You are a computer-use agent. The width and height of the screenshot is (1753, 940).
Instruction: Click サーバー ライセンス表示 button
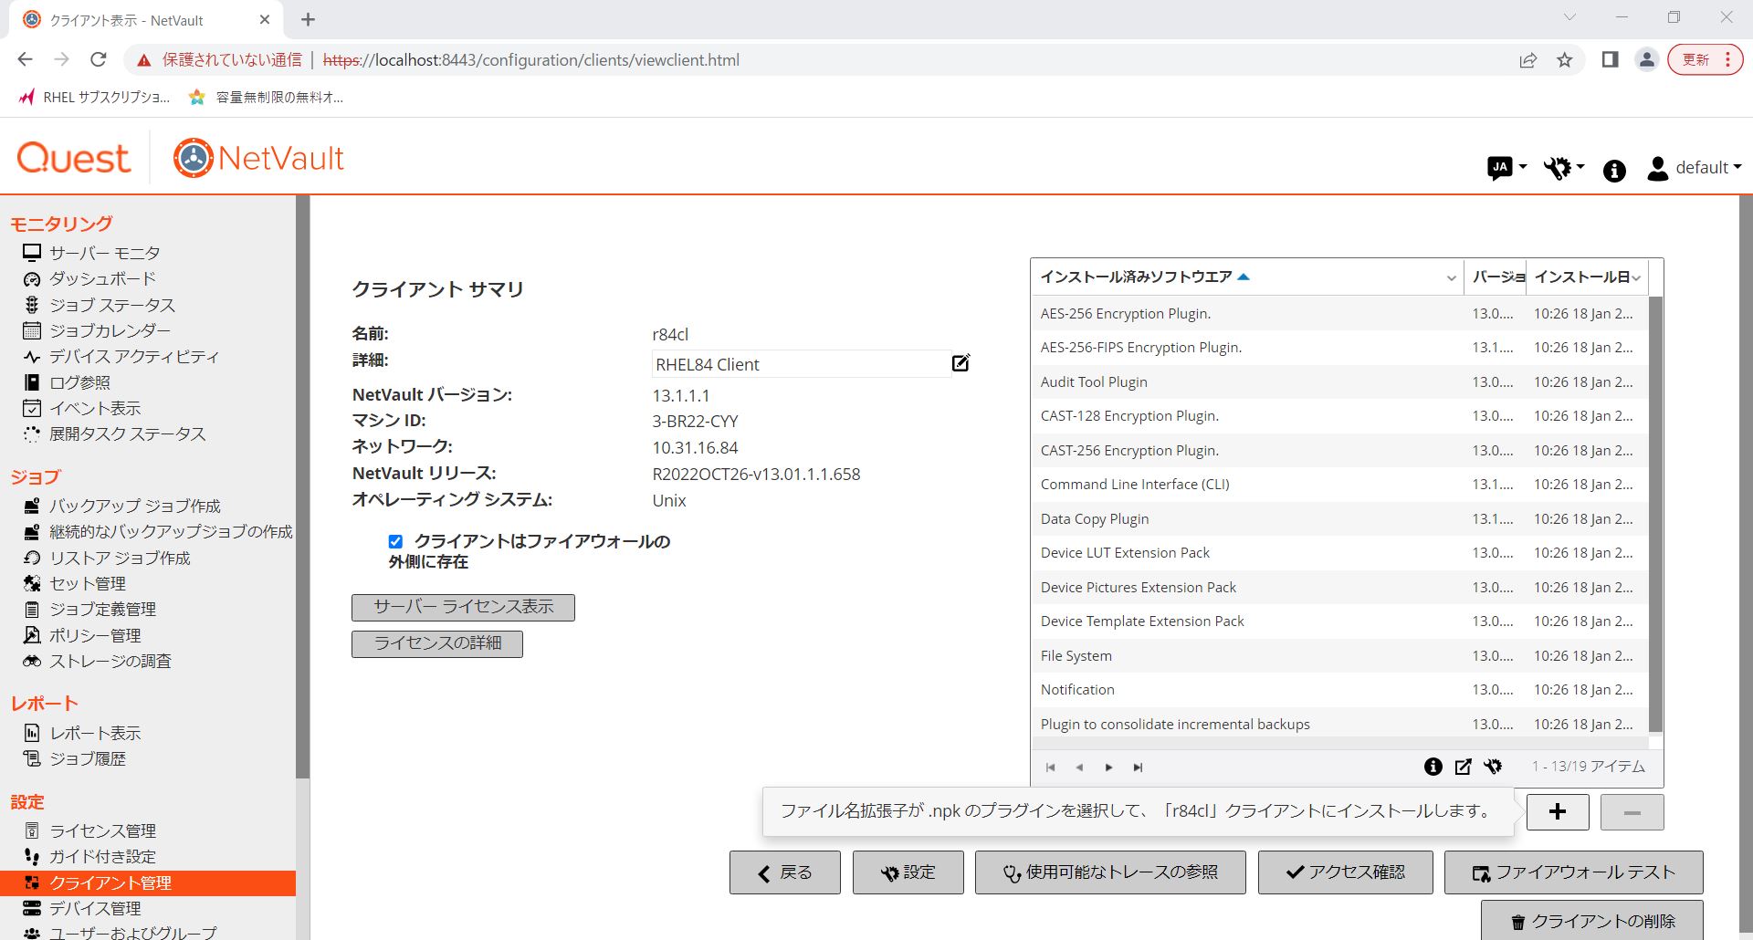click(463, 607)
